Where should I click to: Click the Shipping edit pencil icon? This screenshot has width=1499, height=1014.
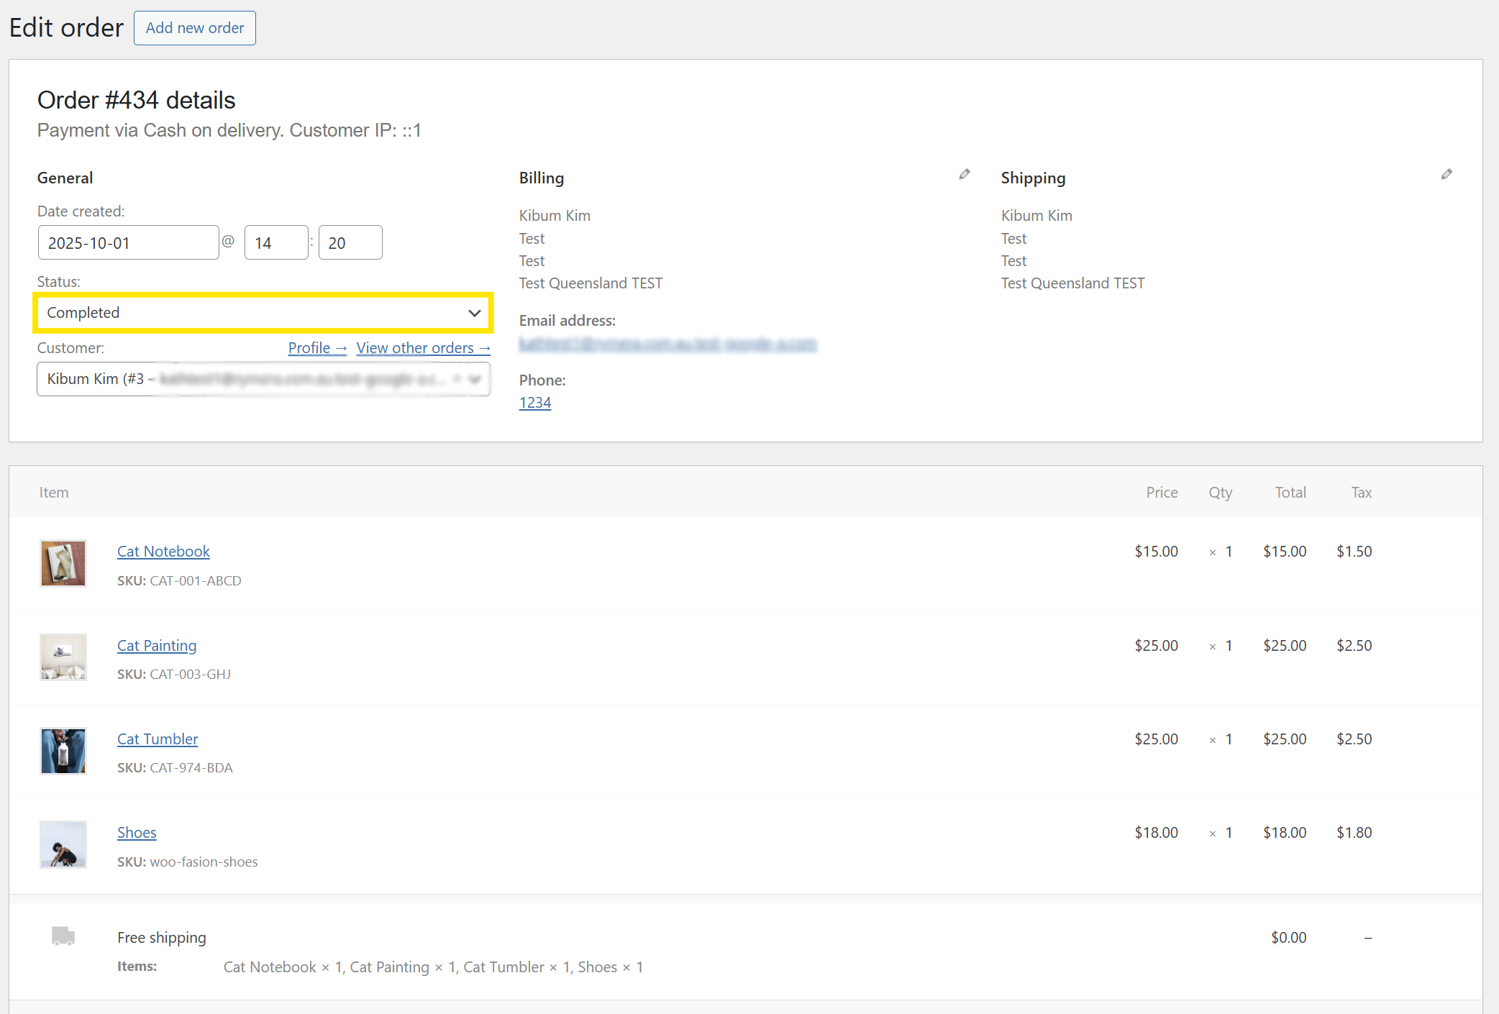(1446, 174)
